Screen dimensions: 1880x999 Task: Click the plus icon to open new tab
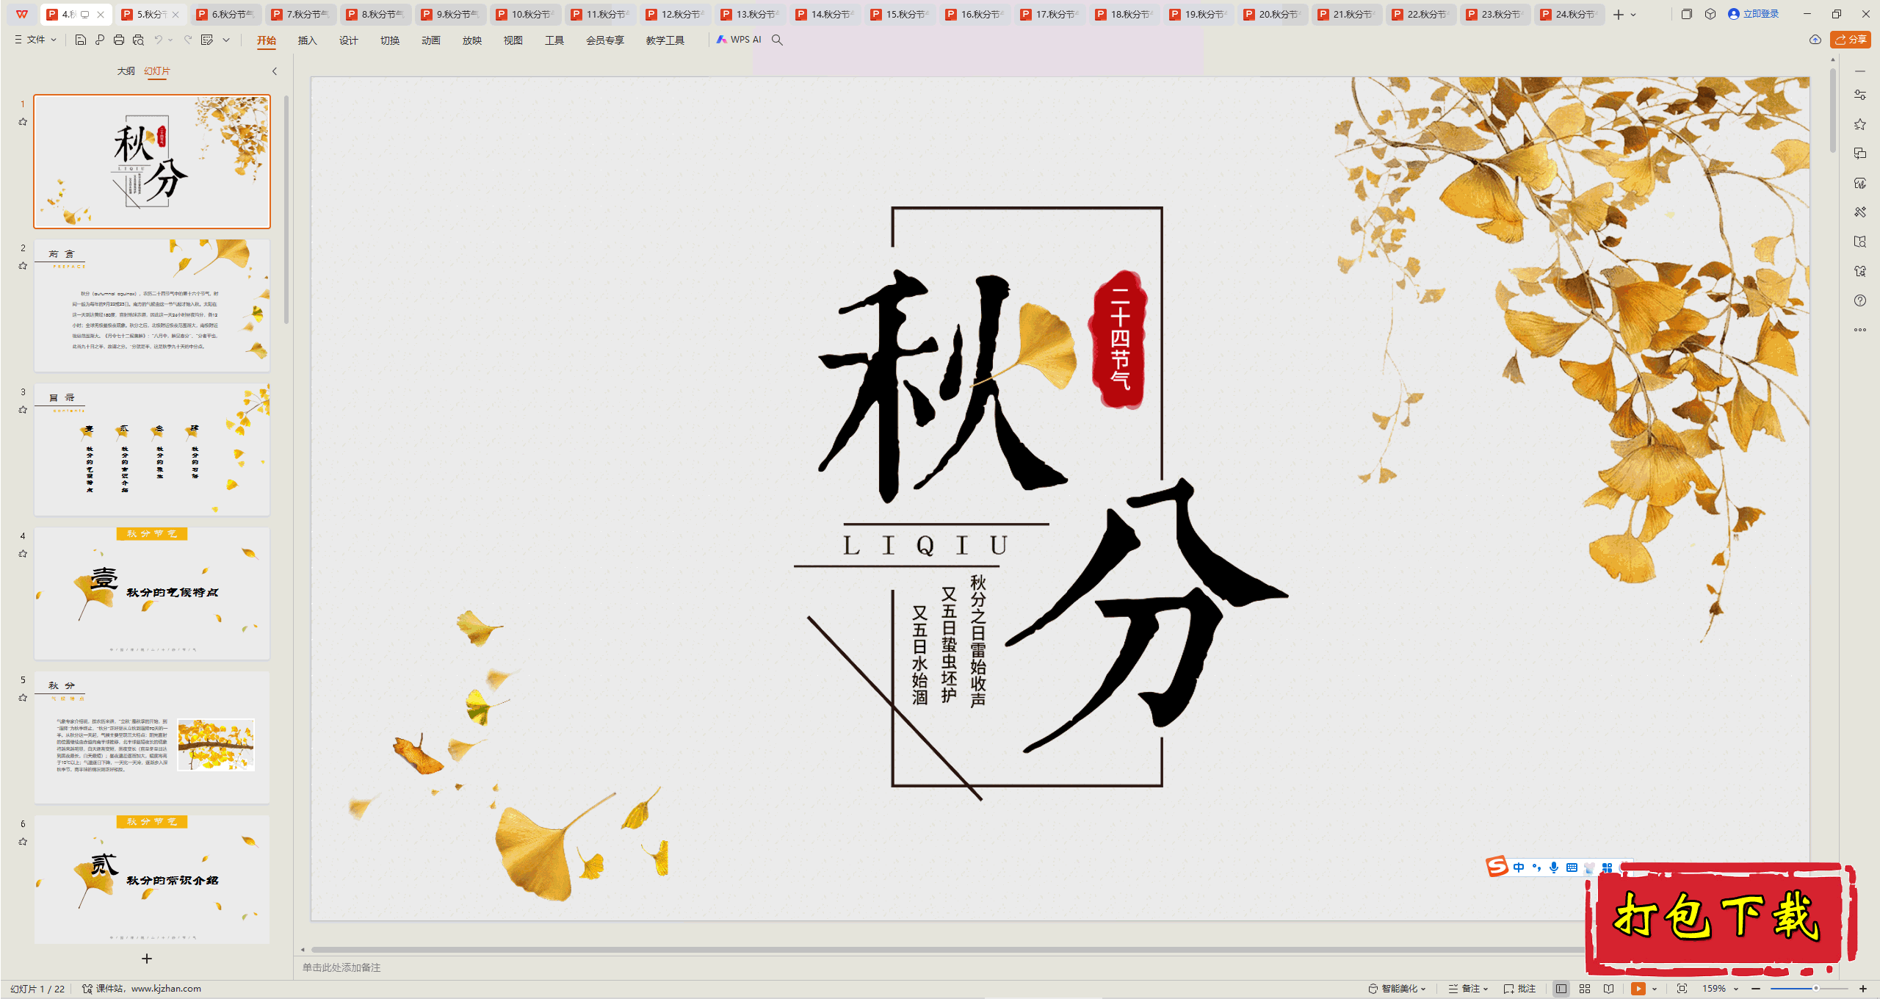(1619, 14)
